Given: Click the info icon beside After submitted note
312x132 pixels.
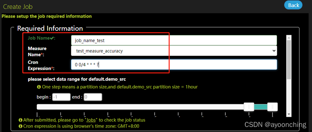Looking at the screenshot, I should 20,120.
